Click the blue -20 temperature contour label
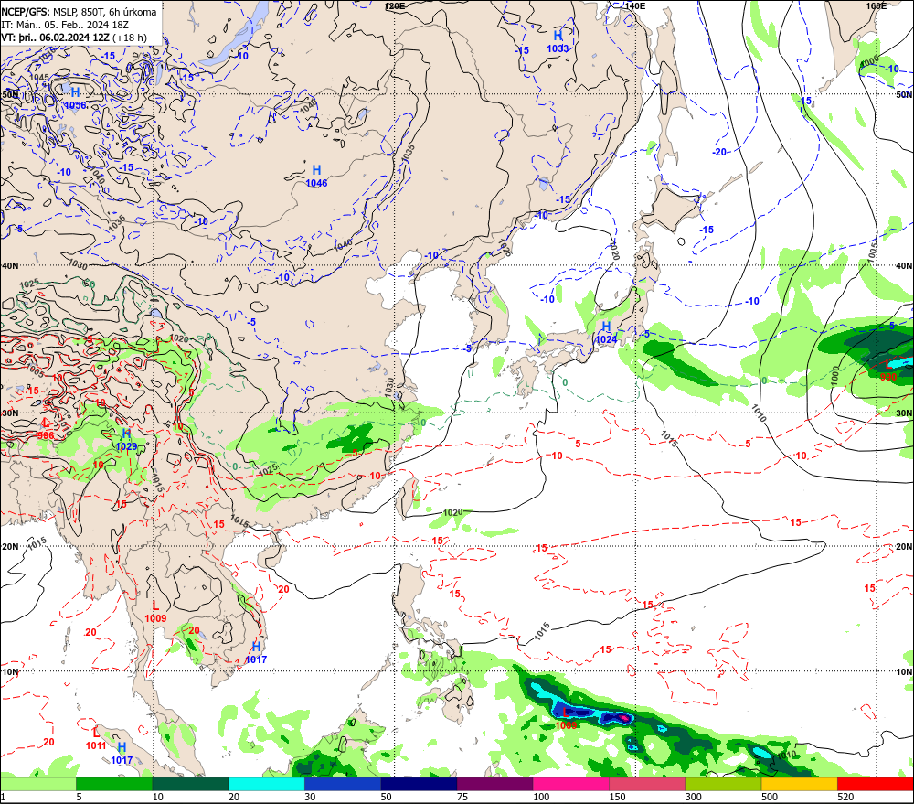This screenshot has width=914, height=804. (719, 152)
